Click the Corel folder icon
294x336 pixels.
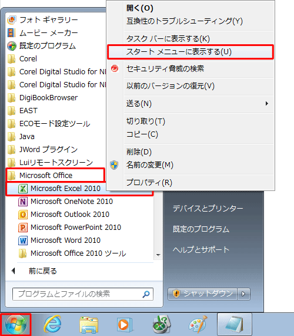11,59
